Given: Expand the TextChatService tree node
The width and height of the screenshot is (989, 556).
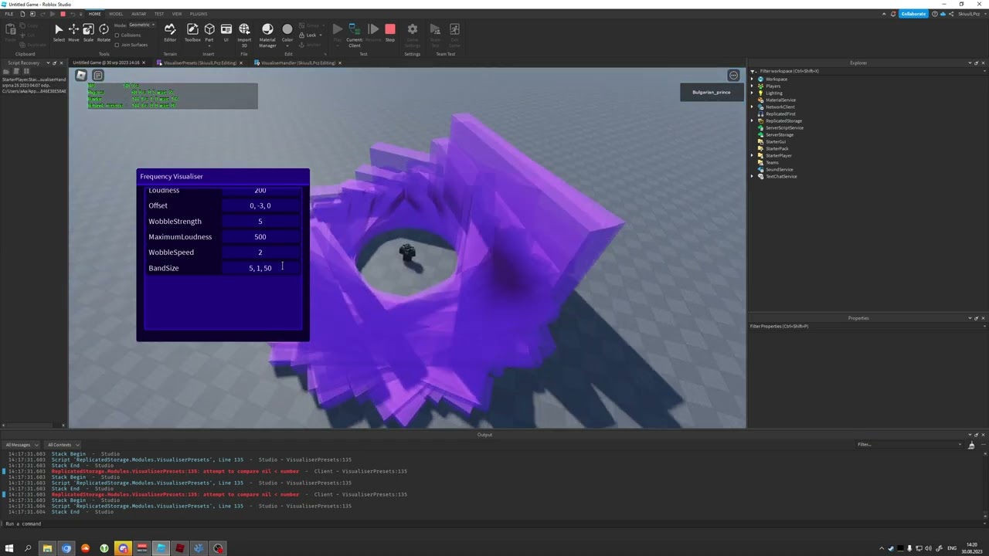Looking at the screenshot, I should [752, 176].
